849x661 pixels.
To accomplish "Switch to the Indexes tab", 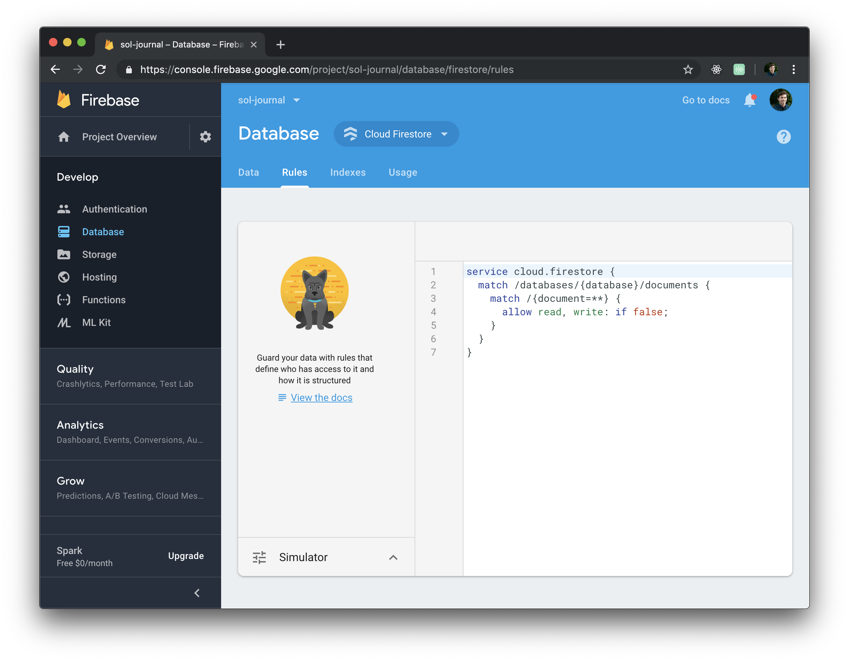I will pos(348,173).
